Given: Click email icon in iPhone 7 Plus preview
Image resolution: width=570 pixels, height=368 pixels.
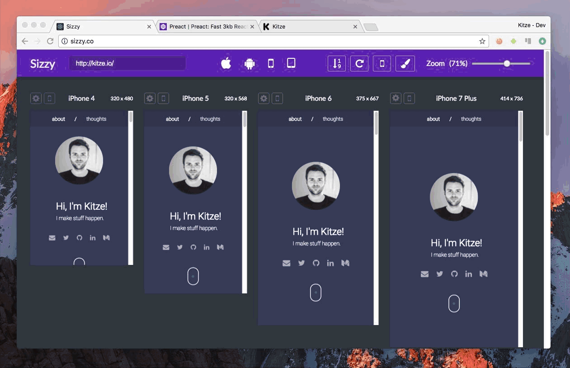Looking at the screenshot, I should click(x=424, y=274).
